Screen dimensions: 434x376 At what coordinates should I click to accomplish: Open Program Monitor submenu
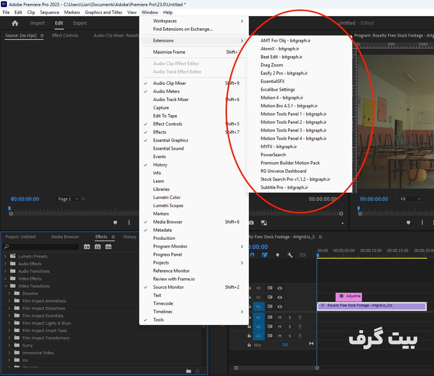(193, 247)
